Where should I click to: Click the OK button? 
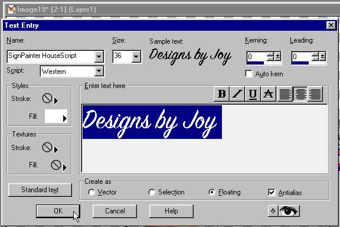(58, 211)
